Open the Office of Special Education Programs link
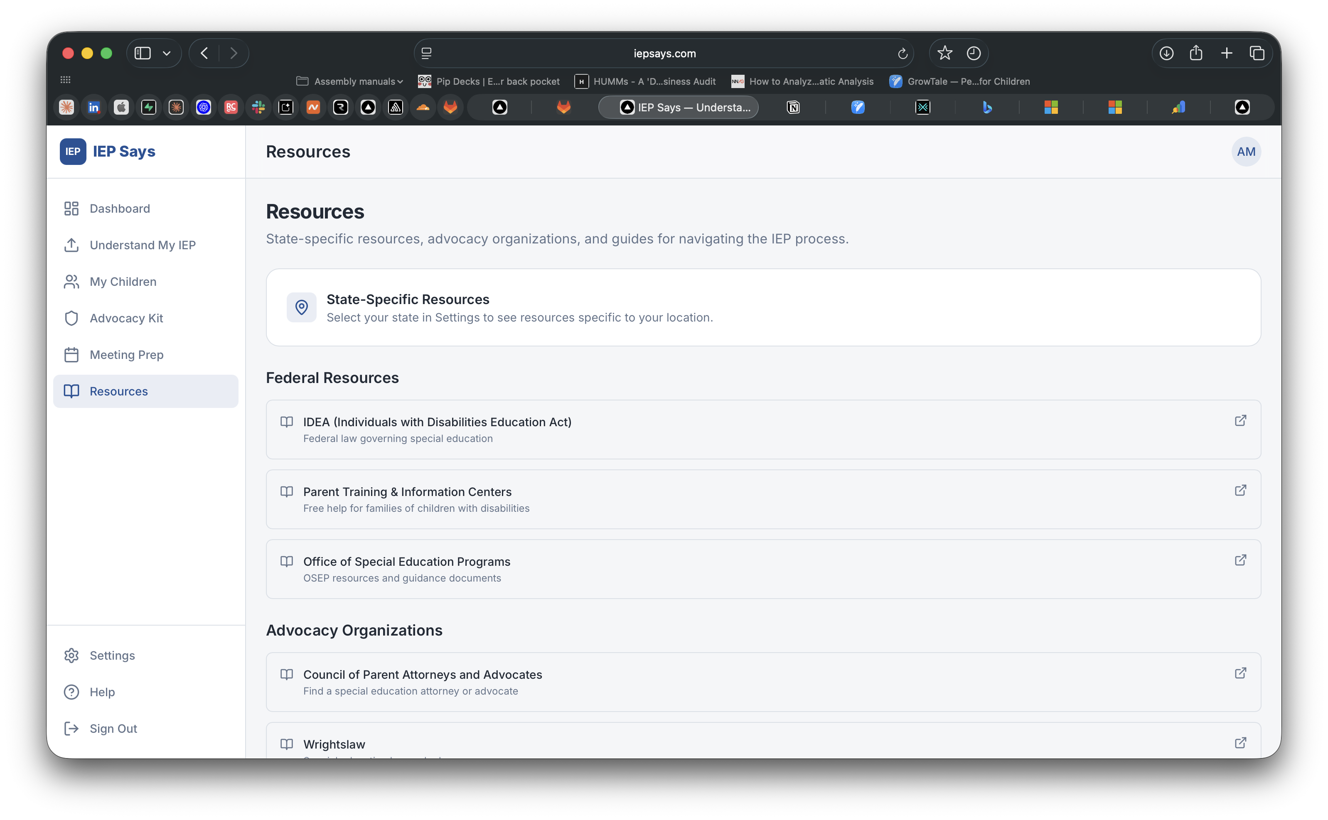The width and height of the screenshot is (1328, 820). [x=406, y=561]
